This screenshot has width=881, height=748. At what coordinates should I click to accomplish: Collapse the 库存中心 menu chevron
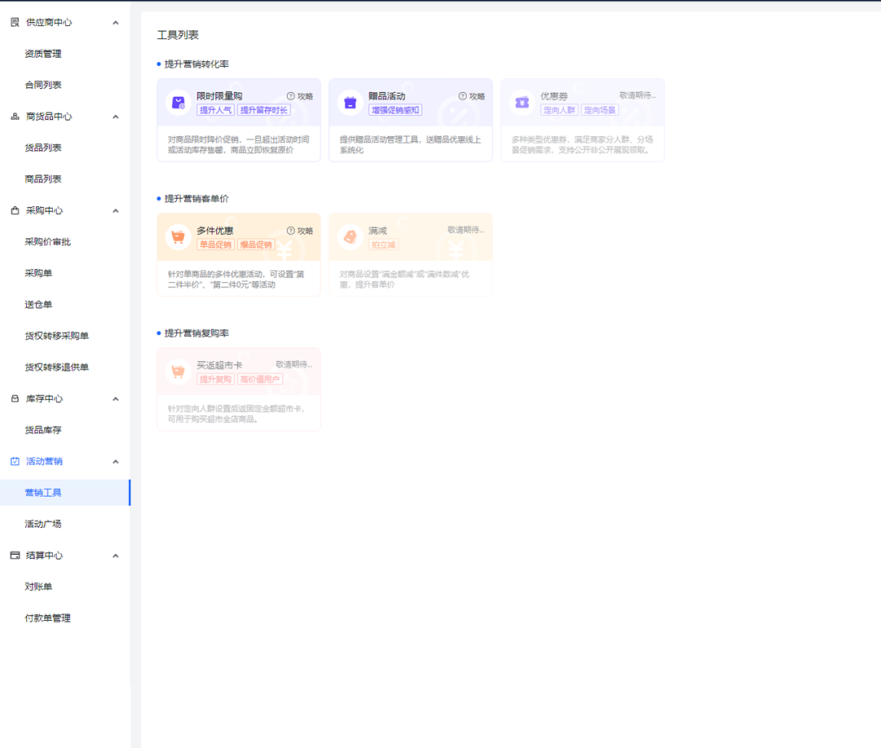[116, 399]
